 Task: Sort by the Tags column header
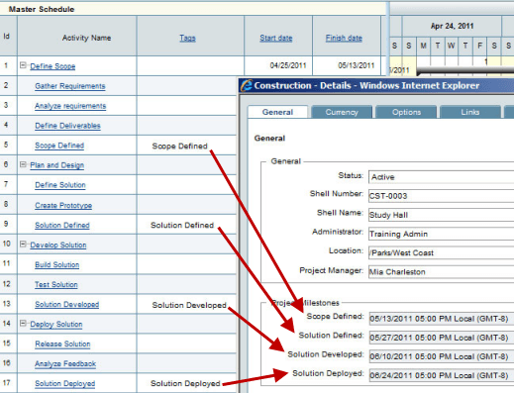187,39
